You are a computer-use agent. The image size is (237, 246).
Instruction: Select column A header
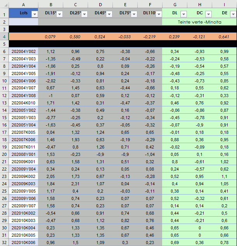(24, 4)
